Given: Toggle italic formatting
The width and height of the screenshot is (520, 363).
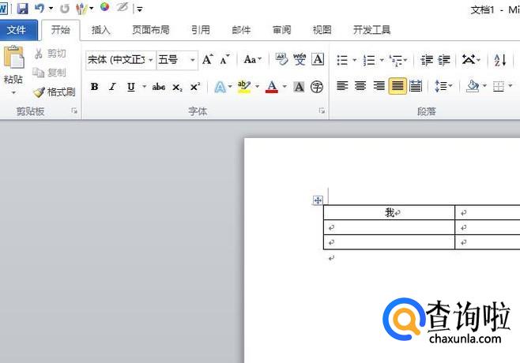Looking at the screenshot, I should [x=112, y=87].
